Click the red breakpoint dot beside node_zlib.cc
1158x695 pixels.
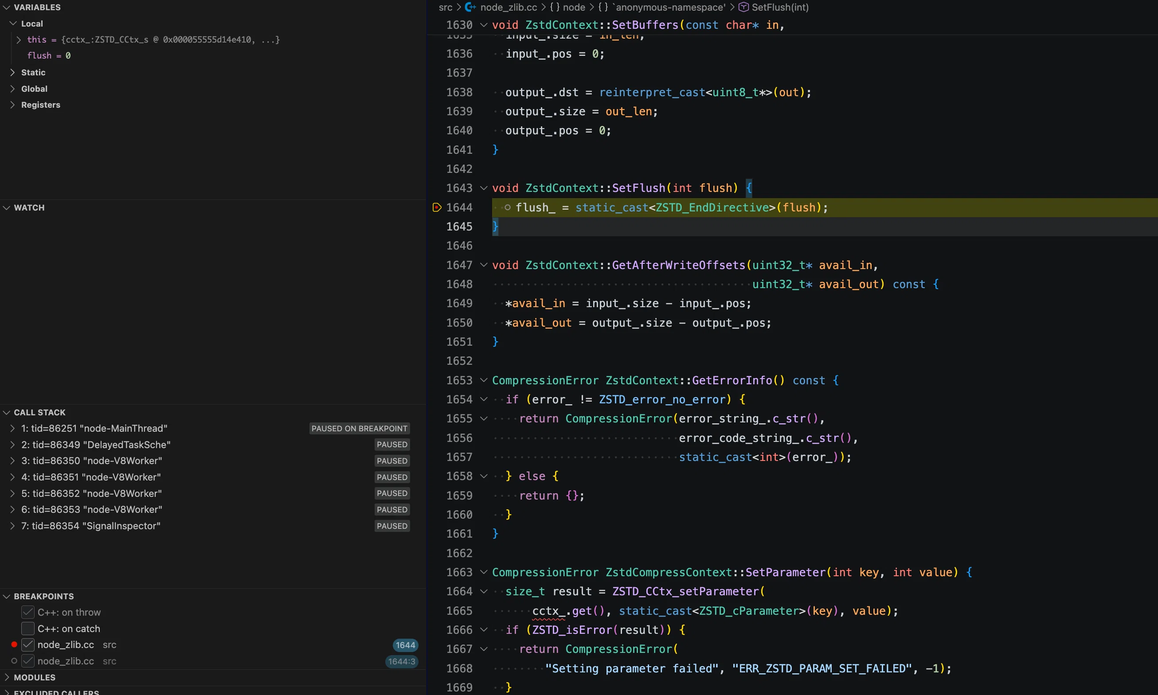coord(14,645)
